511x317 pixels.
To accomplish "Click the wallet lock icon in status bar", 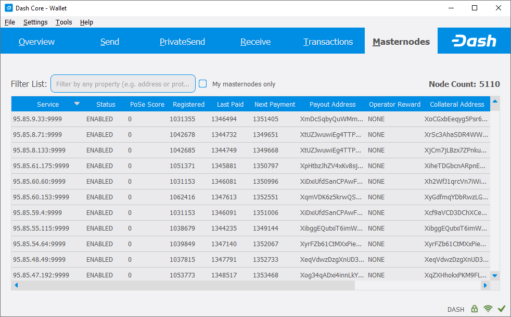I will tap(475, 309).
